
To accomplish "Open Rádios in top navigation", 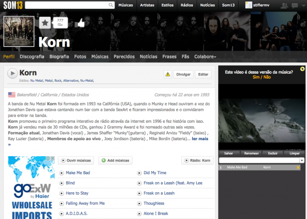I will click(187, 5).
